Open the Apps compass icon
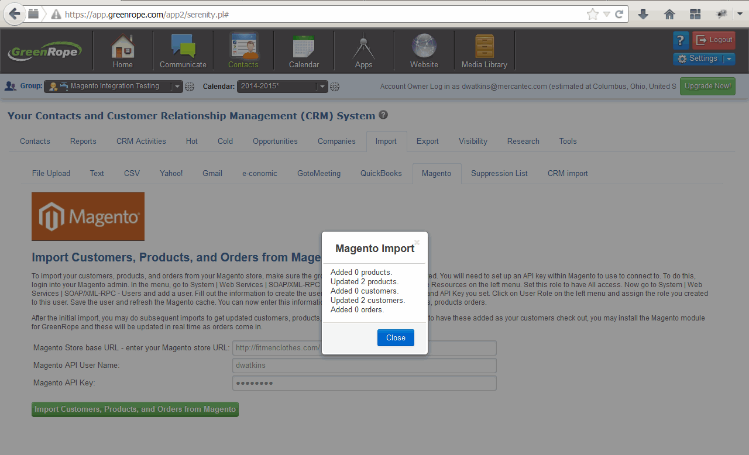Image resolution: width=749 pixels, height=455 pixels. coord(364,51)
